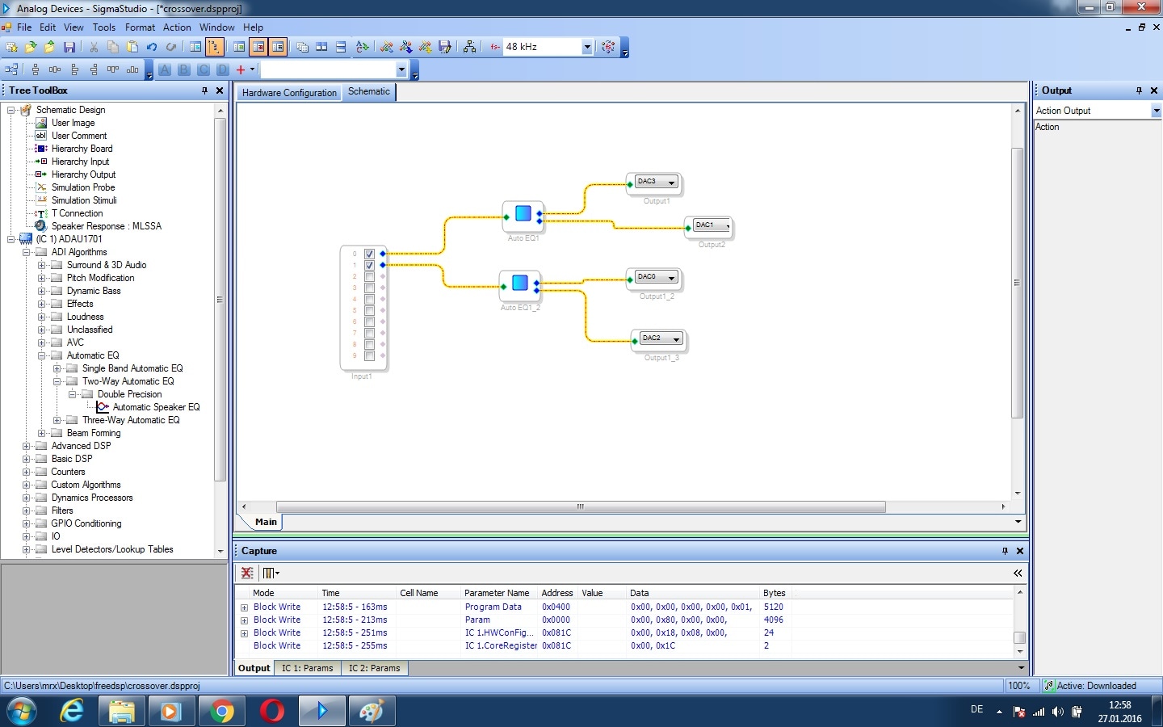Open the Auto EQ1 block's blue button
Screen dimensions: 1163x727
(x=523, y=213)
